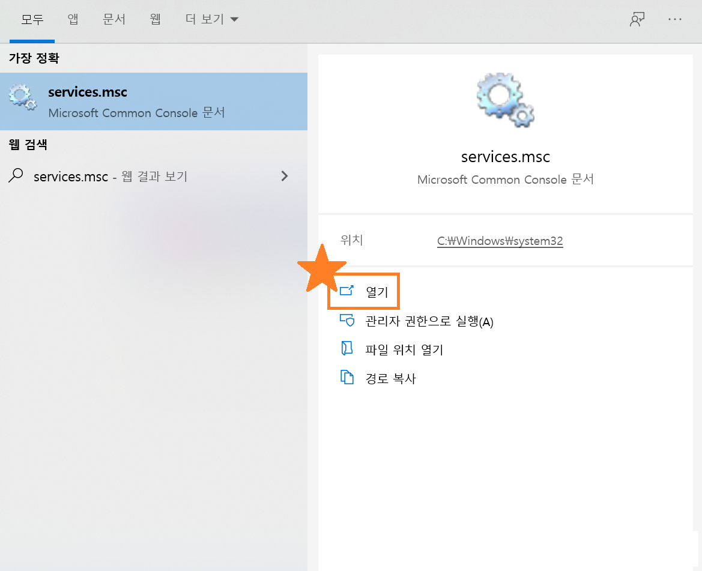Open the three-dot options menu

click(x=675, y=19)
